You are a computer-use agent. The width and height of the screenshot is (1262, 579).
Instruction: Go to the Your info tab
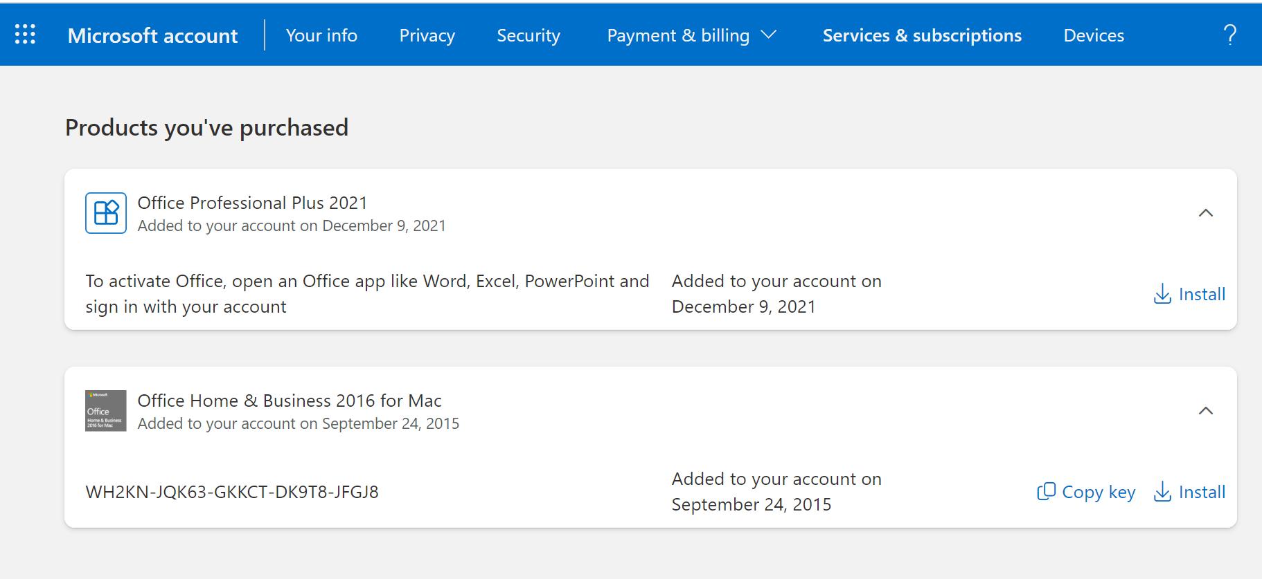click(x=321, y=35)
